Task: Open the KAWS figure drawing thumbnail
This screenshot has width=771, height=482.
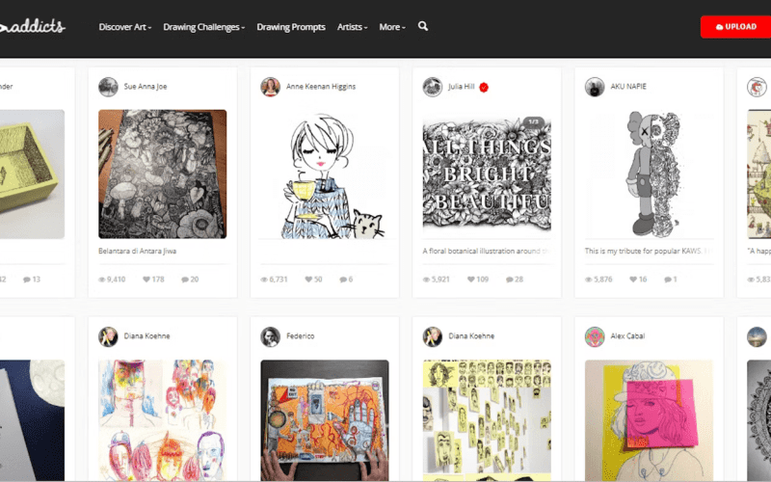Action: click(x=649, y=174)
